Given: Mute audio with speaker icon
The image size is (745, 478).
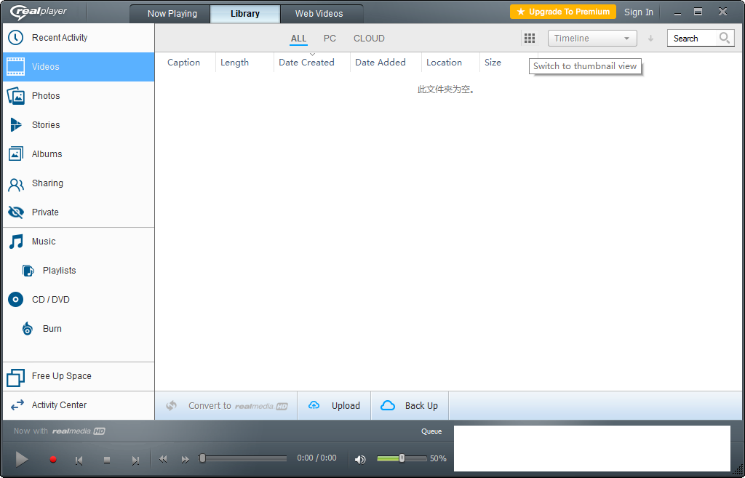Looking at the screenshot, I should [360, 459].
